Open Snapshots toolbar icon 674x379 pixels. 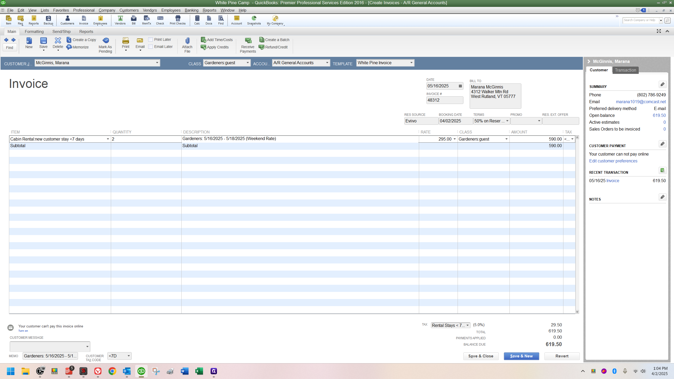point(254,20)
